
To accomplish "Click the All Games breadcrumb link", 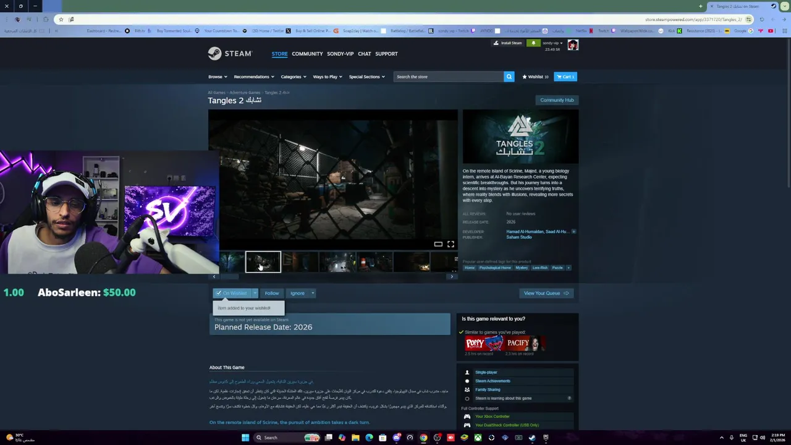I will [216, 92].
